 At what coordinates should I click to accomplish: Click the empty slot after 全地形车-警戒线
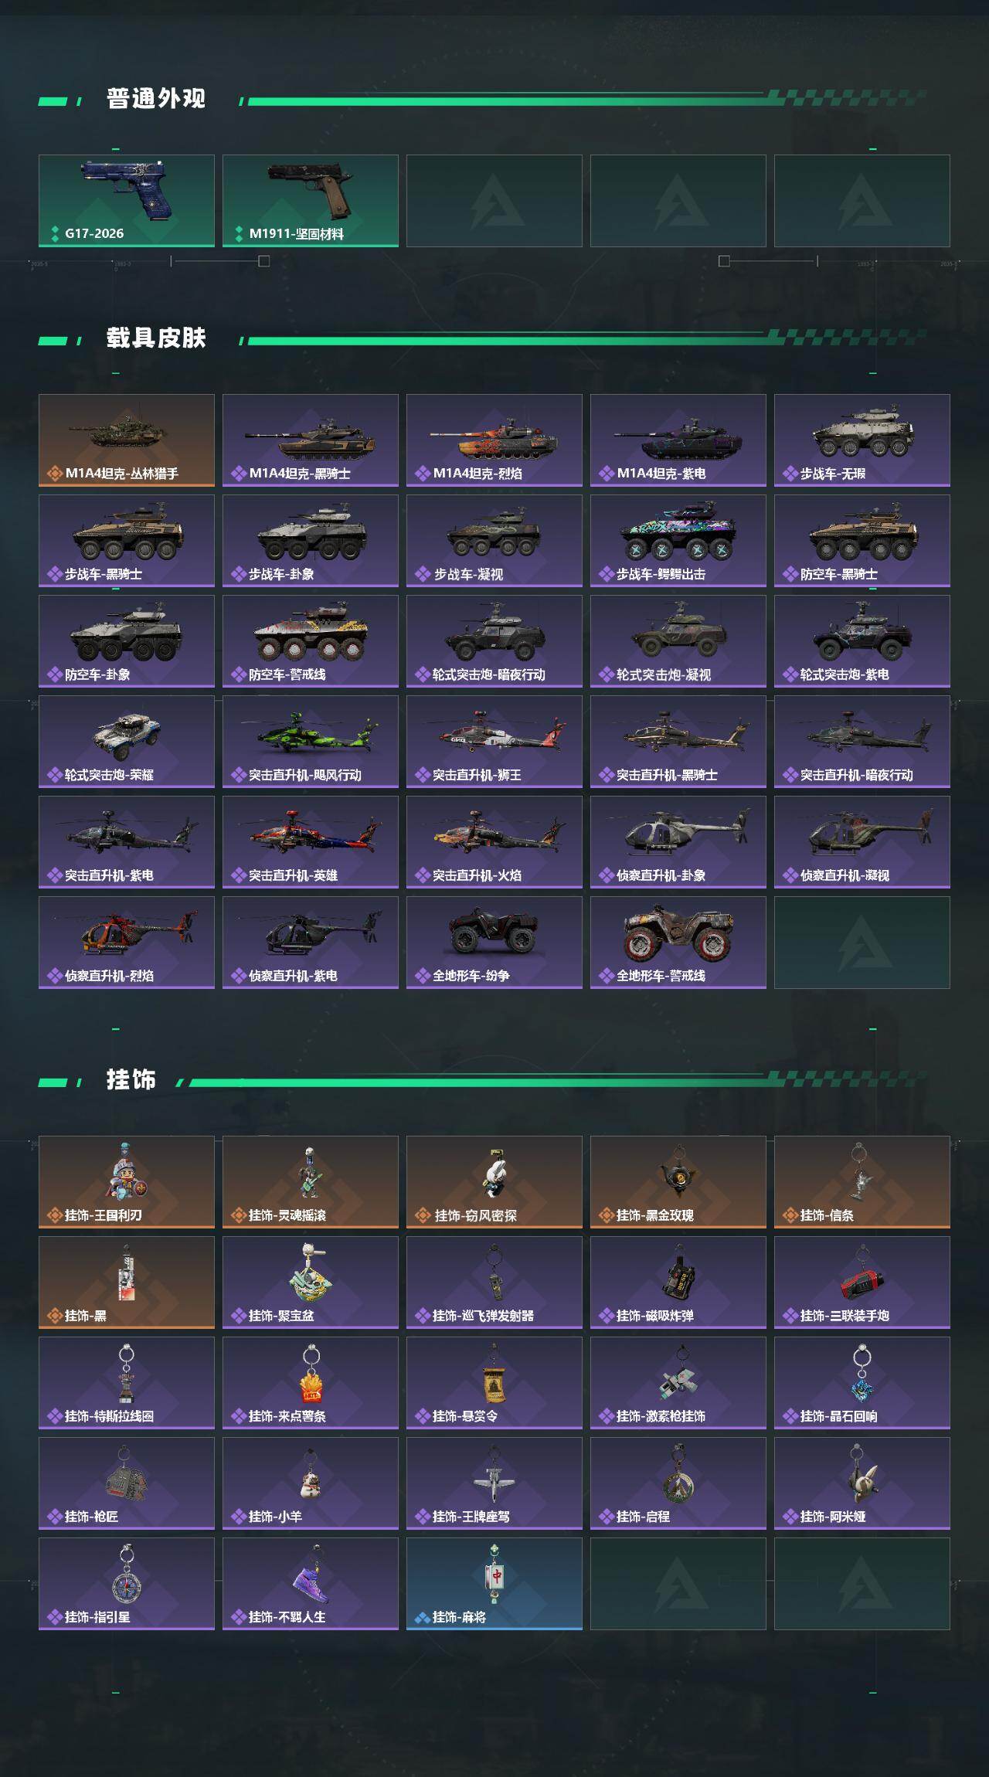(x=862, y=943)
